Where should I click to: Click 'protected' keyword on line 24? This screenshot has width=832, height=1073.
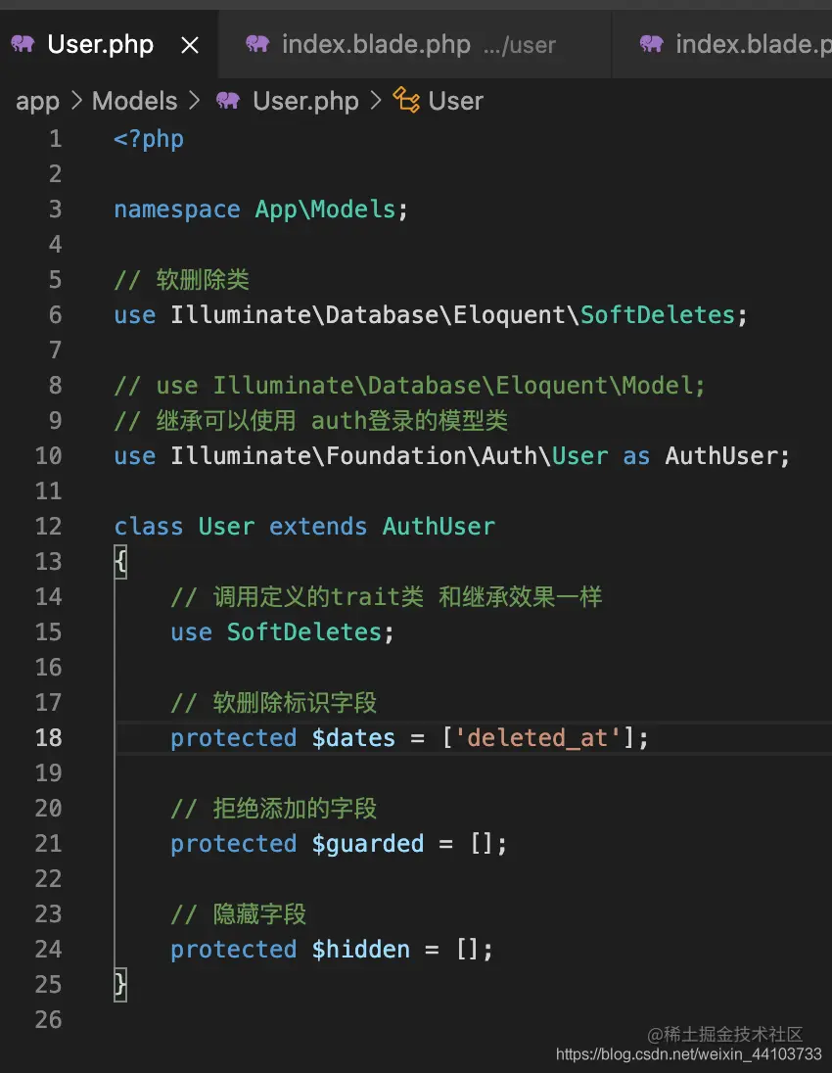pyautogui.click(x=233, y=950)
